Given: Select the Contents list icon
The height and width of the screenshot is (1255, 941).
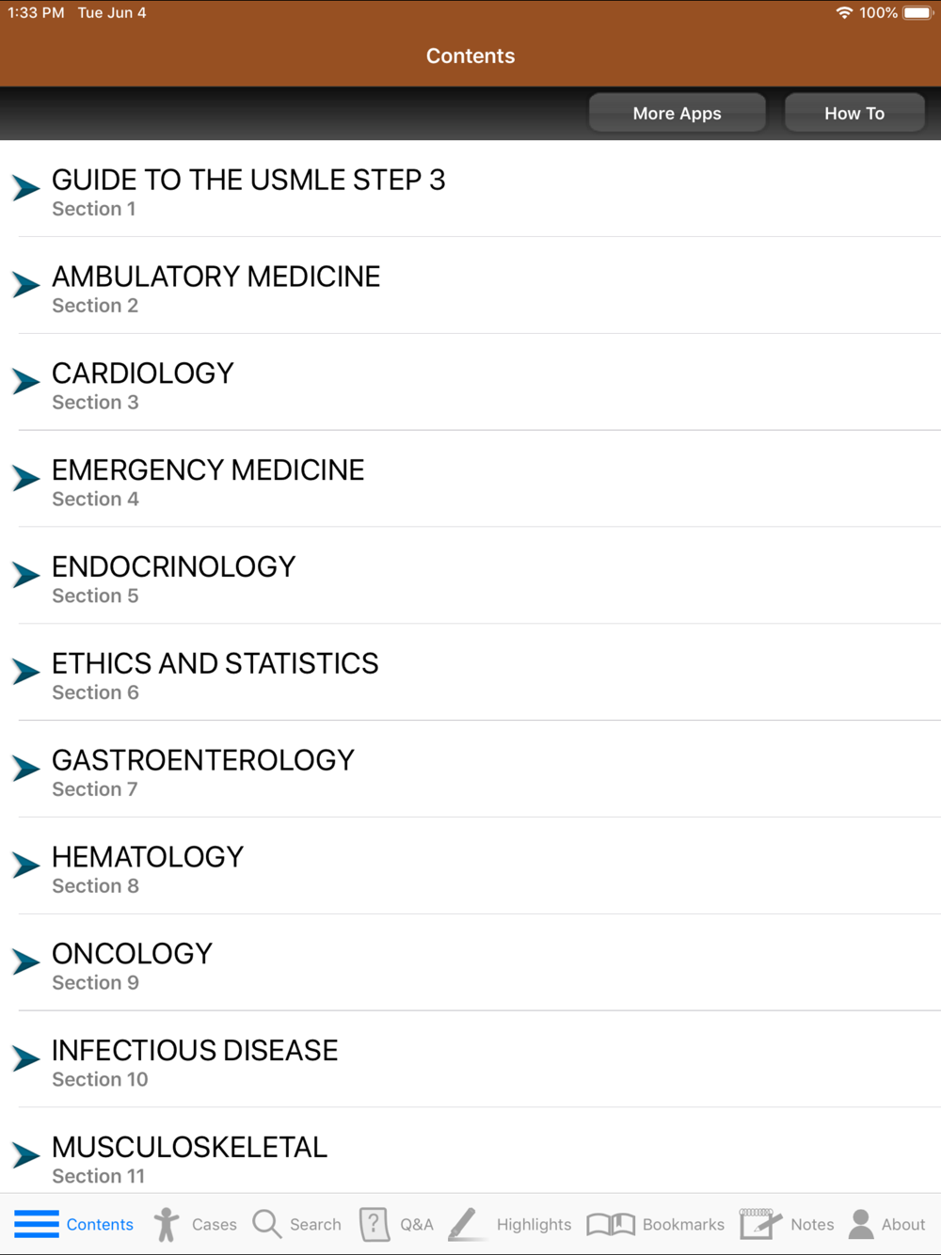Looking at the screenshot, I should pyautogui.click(x=37, y=1224).
